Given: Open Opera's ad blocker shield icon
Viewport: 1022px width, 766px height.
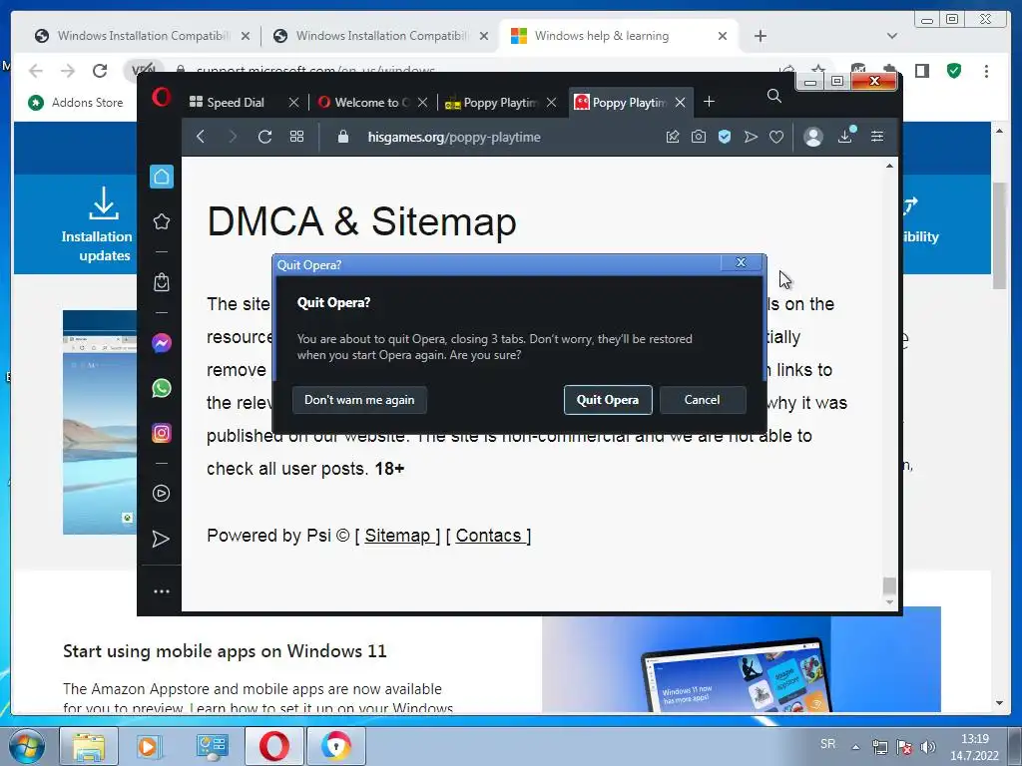Looking at the screenshot, I should [x=725, y=136].
